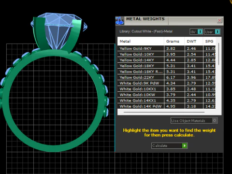
Task: Select the White Gold:10KX1 row
Action: click(x=166, y=89)
